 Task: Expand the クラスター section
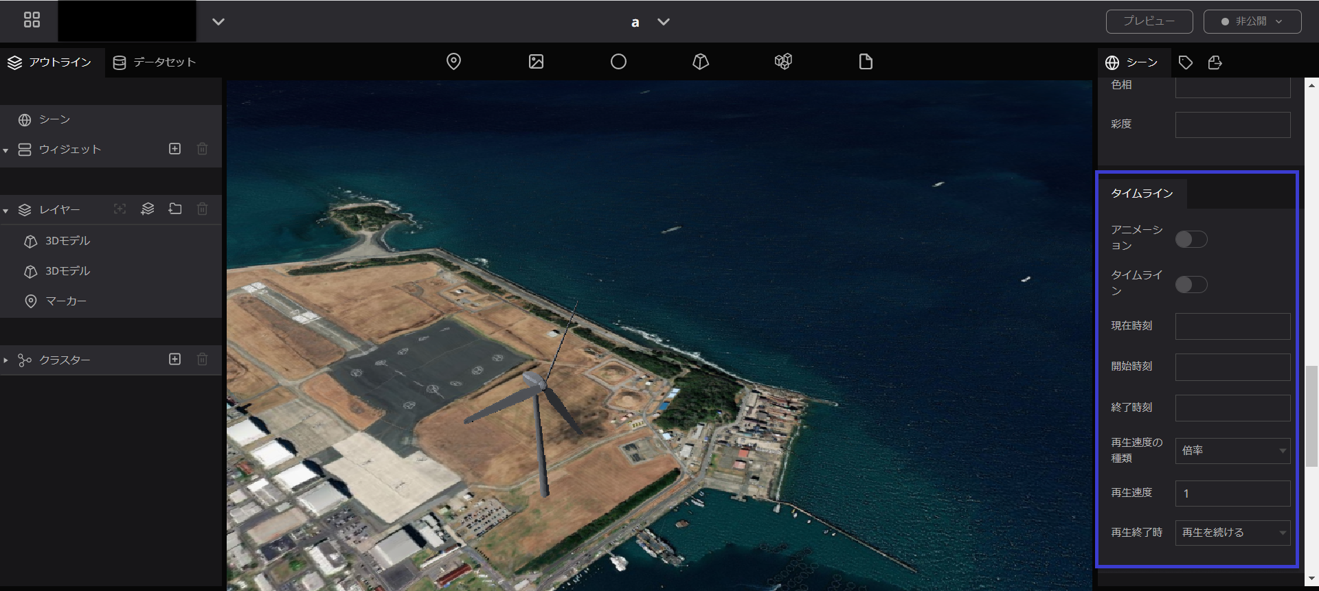point(5,360)
